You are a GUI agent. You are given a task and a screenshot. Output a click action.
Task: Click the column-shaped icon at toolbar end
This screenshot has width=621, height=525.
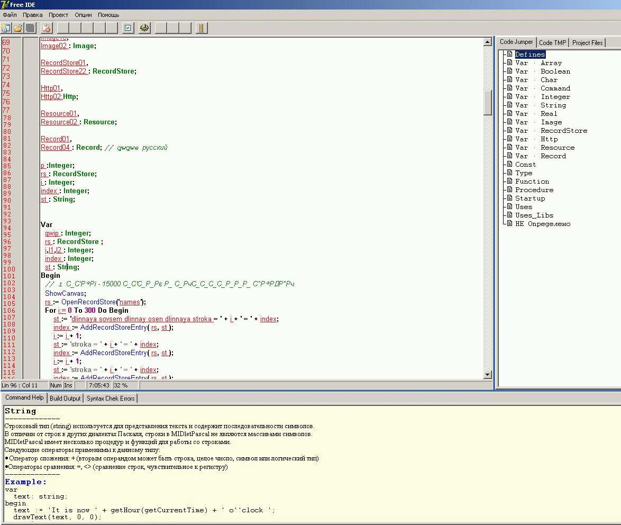click(201, 28)
